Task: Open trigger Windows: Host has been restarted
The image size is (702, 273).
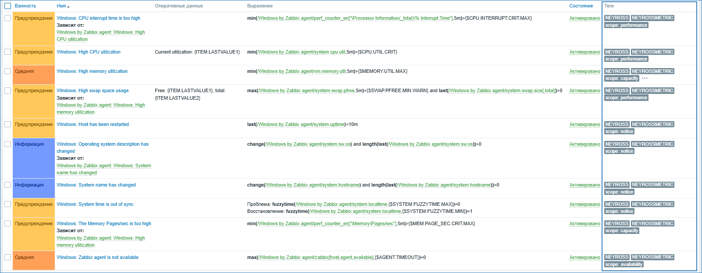Action: (x=93, y=125)
